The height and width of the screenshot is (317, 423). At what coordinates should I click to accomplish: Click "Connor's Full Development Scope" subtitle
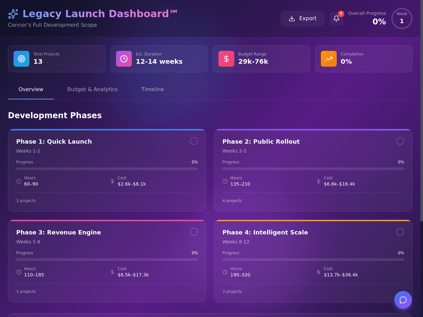[x=52, y=25]
